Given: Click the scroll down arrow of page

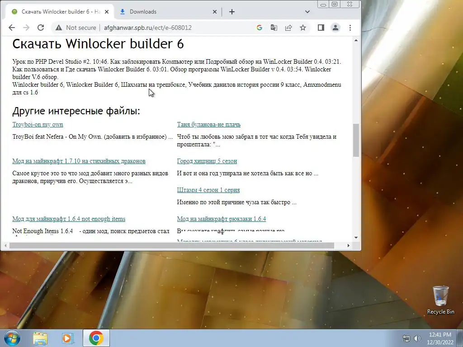Looking at the screenshot, I should 356,238.
